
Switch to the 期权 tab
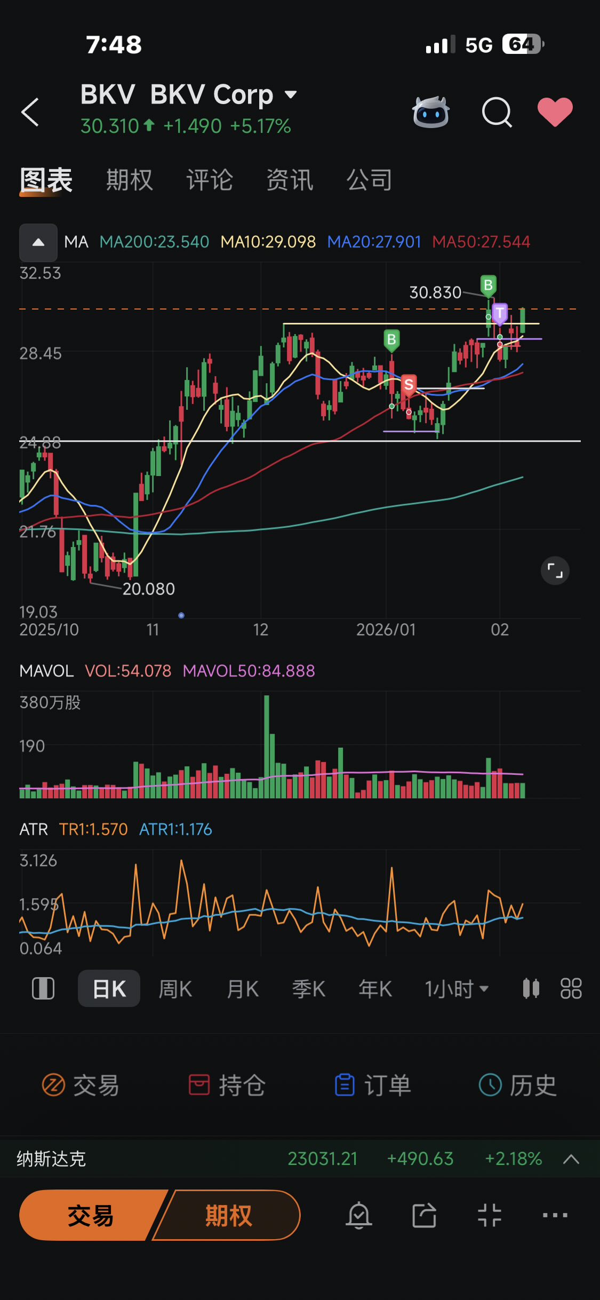coord(130,180)
